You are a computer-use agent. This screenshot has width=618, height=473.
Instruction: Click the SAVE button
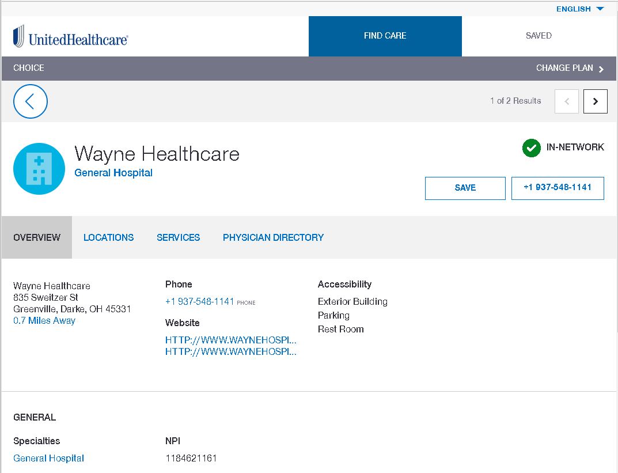465,188
